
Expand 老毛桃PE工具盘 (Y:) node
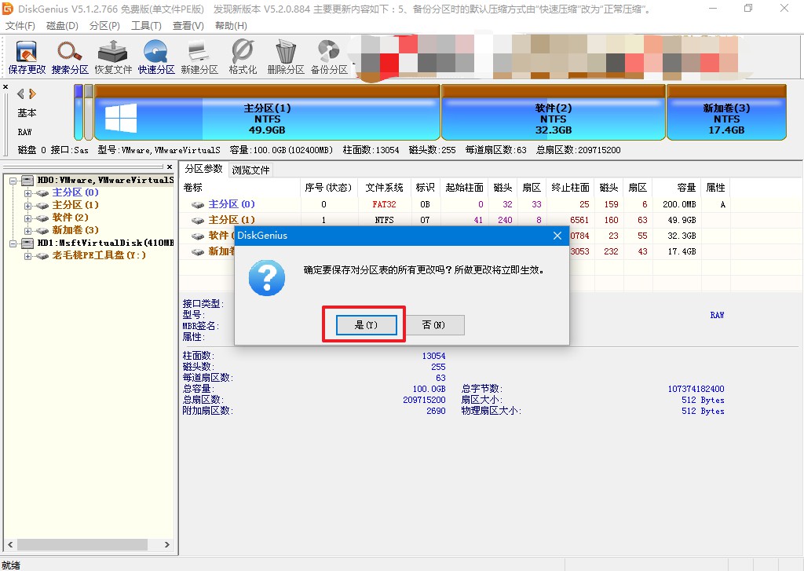pos(28,256)
